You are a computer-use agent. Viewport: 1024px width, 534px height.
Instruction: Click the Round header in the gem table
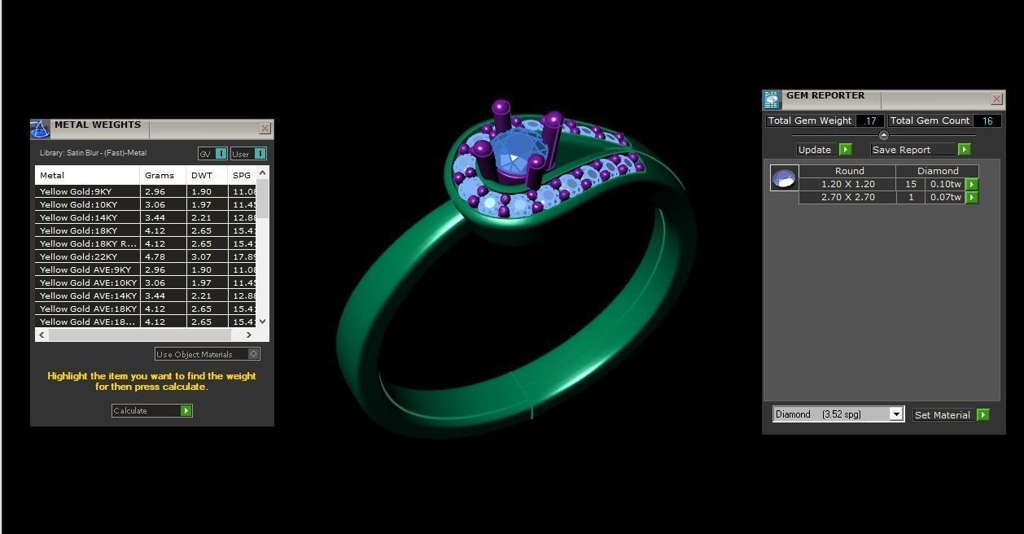pyautogui.click(x=847, y=171)
